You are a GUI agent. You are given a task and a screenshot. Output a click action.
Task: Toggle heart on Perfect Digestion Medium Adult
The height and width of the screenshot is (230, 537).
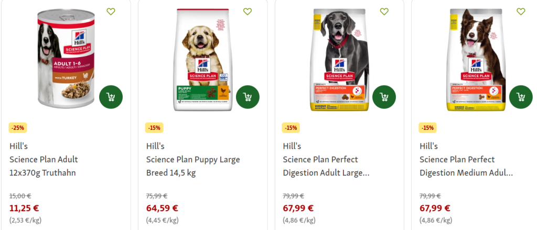pos(521,12)
